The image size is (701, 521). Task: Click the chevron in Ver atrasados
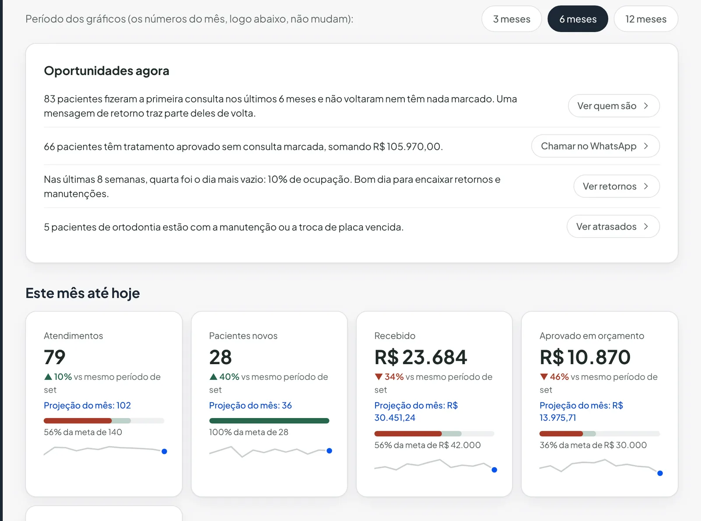[646, 227]
